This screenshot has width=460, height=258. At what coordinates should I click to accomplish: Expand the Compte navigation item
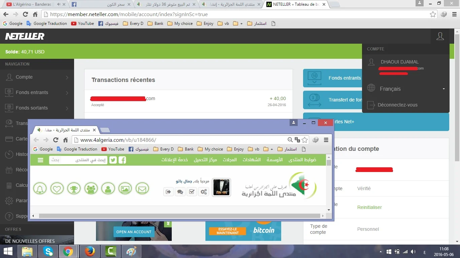37,77
